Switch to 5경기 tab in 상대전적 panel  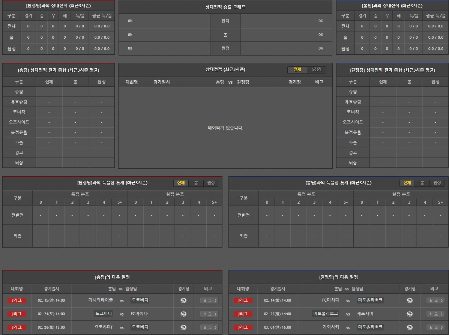click(317, 70)
